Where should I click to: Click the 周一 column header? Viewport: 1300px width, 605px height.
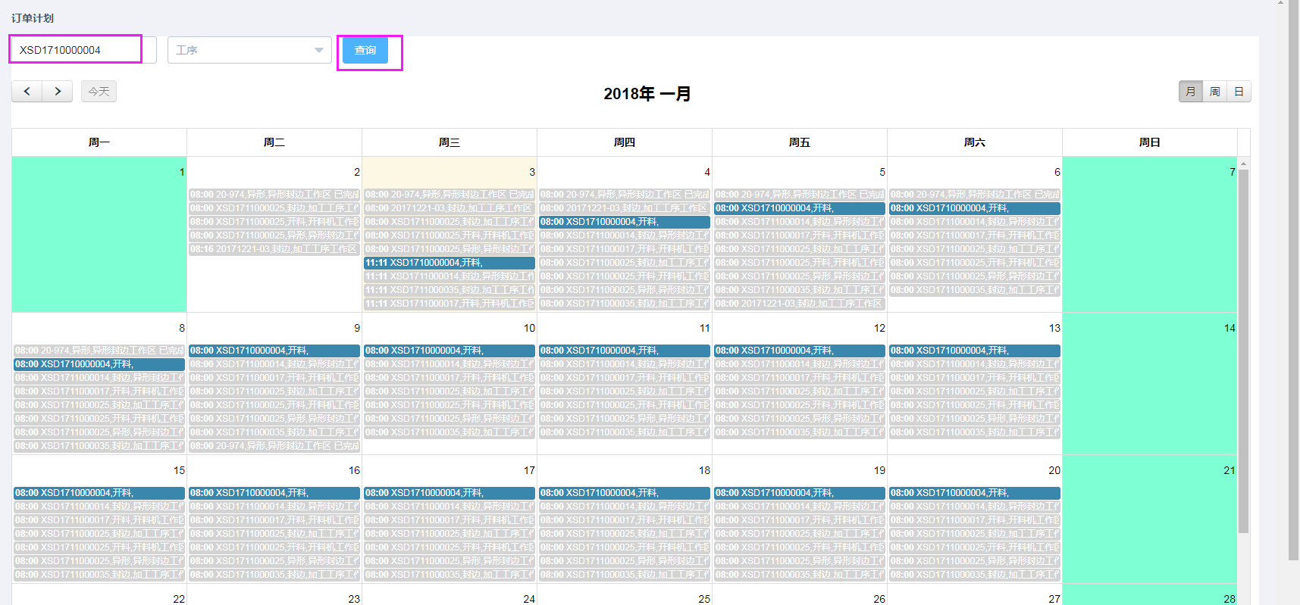99,142
